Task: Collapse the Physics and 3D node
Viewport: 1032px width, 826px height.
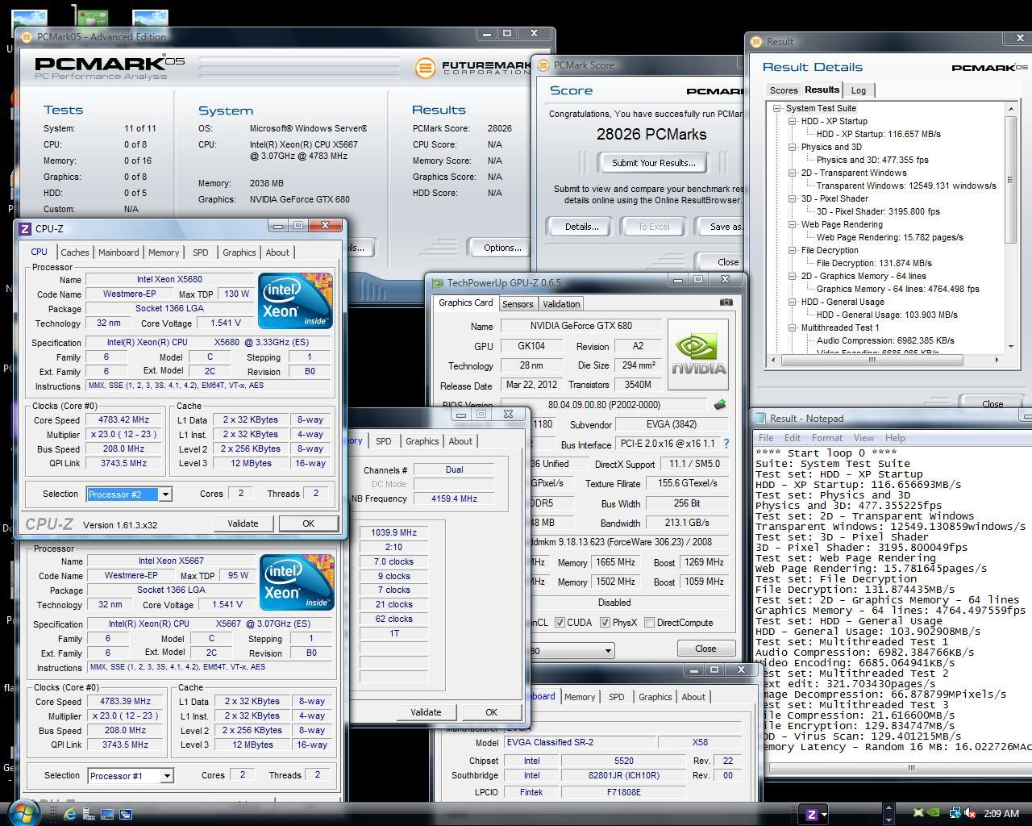Action: [x=793, y=147]
